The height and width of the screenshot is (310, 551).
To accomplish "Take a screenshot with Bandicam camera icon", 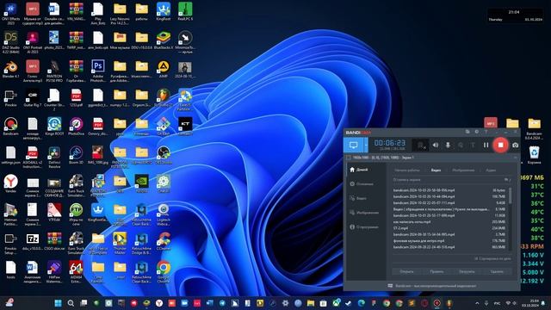I will [515, 145].
